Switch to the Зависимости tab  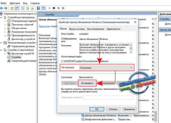click(x=113, y=29)
